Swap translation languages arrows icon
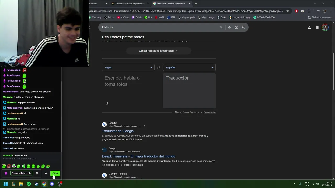Image resolution: width=335 pixels, height=188 pixels. [x=158, y=68]
